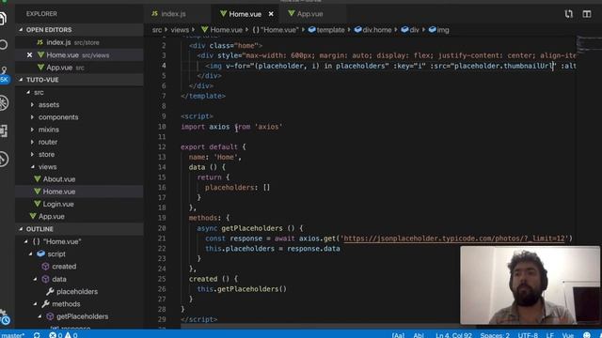The height and width of the screenshot is (338, 602).
Task: Open the jsonplaceholder.typicode.com URL in code
Action: pos(454,238)
